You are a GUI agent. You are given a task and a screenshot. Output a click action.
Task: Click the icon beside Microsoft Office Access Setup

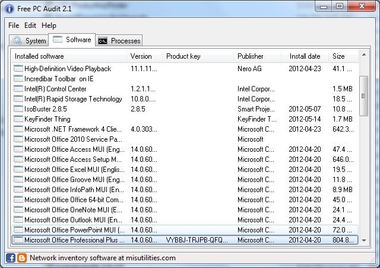(x=18, y=159)
